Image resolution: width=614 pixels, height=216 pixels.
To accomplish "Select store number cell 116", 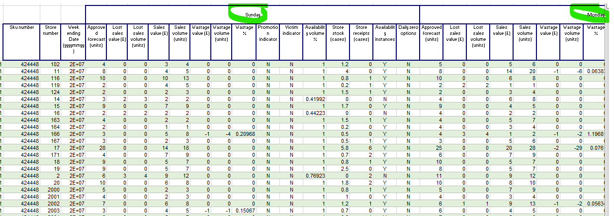I will coord(49,78).
